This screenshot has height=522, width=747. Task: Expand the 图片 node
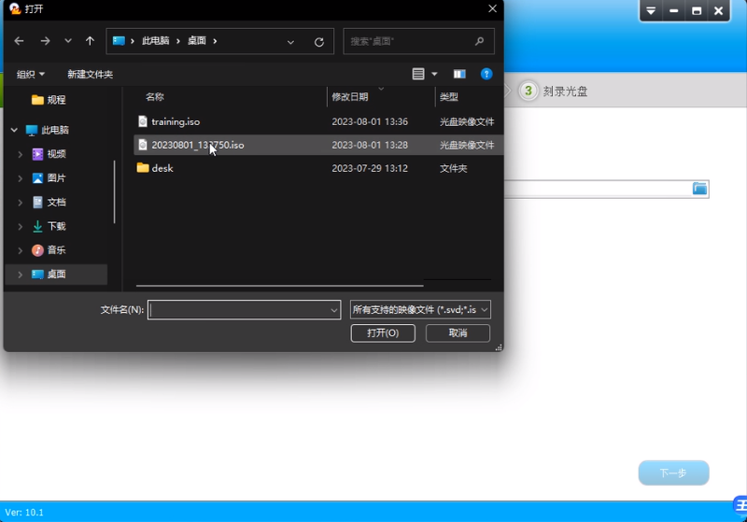pyautogui.click(x=20, y=178)
